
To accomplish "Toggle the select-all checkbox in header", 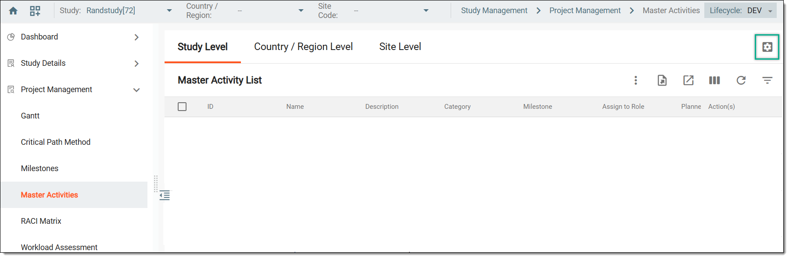I will pos(182,107).
